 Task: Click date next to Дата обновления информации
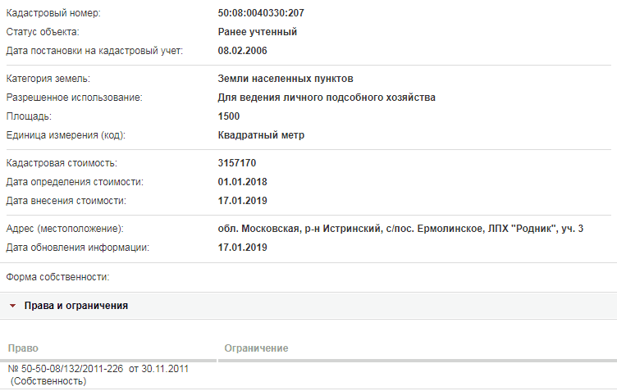242,248
